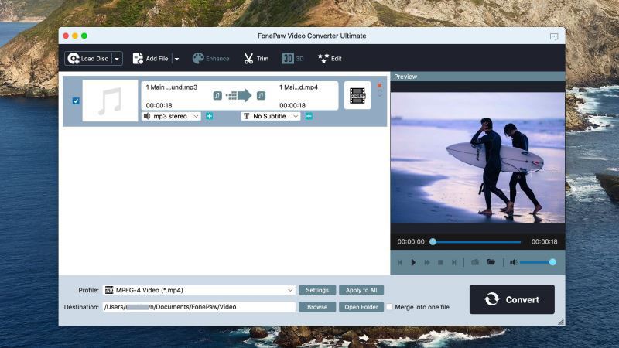This screenshot has width=619, height=348.
Task: Select the Trim scissors tool
Action: pyautogui.click(x=256, y=59)
